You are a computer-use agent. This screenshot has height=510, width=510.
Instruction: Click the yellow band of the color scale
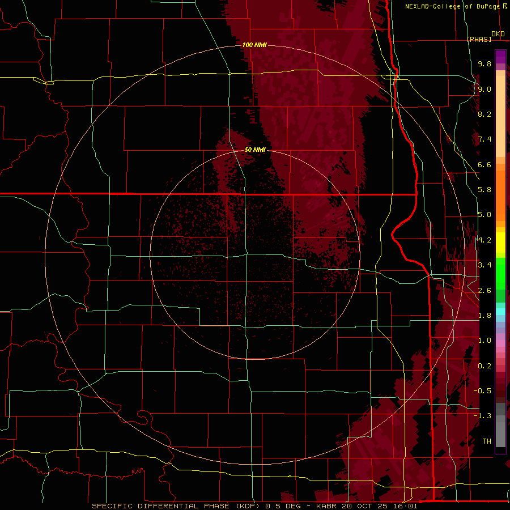point(500,243)
